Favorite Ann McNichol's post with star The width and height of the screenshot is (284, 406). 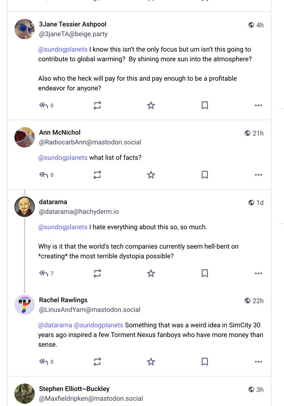(x=151, y=175)
